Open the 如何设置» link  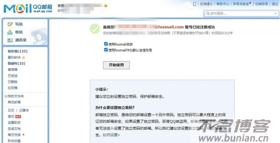pos(111,135)
